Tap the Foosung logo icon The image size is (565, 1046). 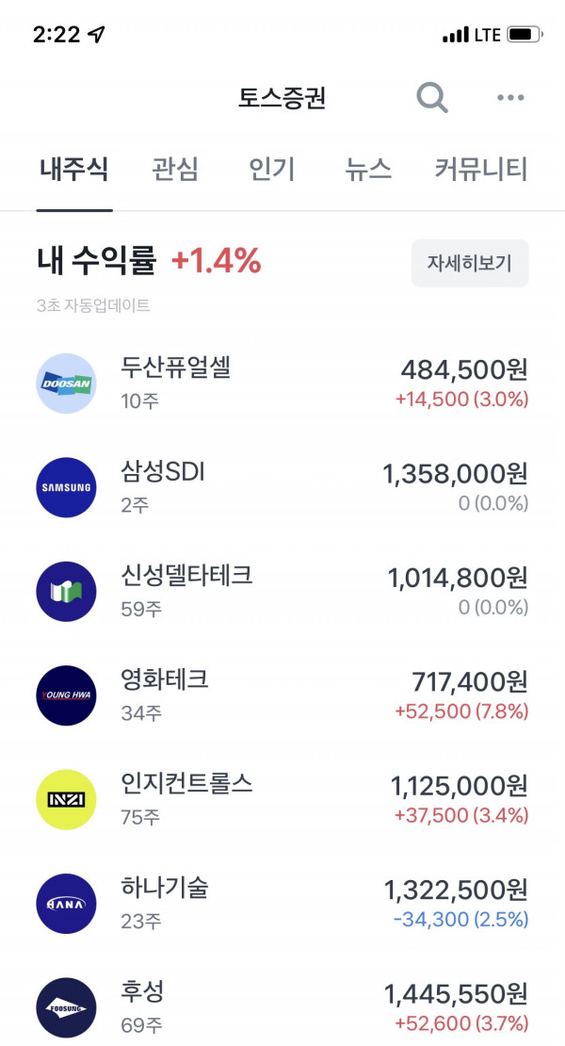66,1008
